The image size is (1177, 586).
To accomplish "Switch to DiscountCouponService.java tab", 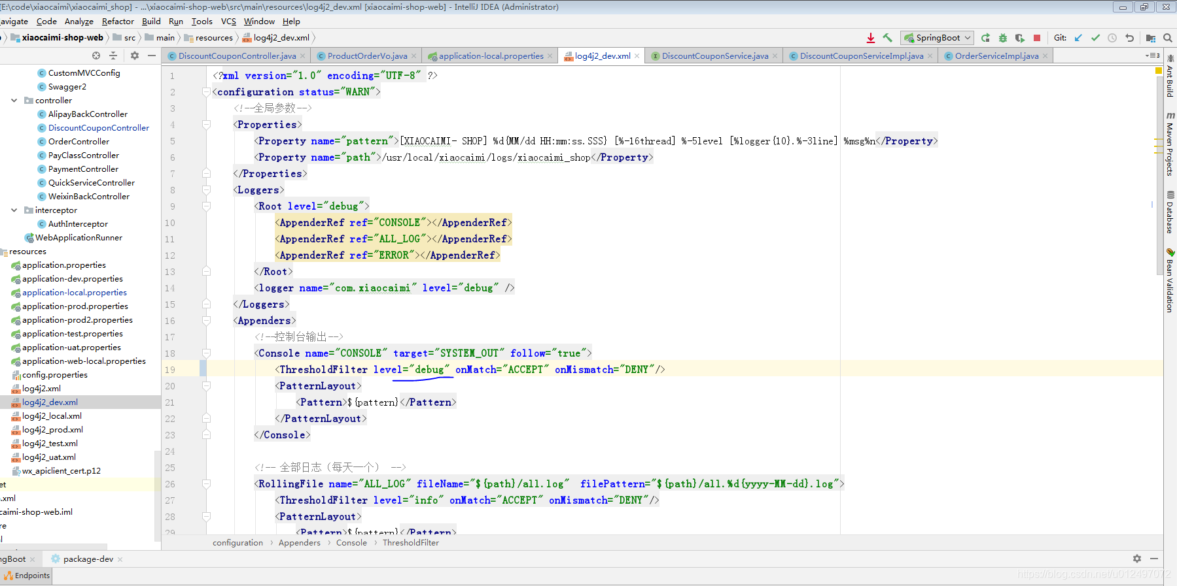I will click(714, 56).
